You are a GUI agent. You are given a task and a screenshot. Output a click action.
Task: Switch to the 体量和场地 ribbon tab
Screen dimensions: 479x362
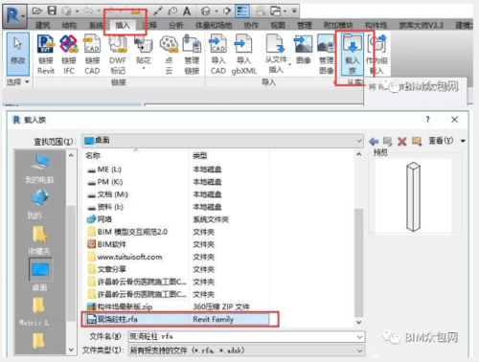click(x=214, y=25)
